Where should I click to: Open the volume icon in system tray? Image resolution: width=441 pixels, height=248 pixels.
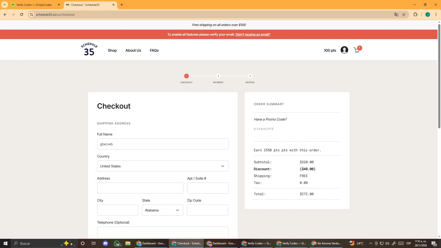pos(387,243)
